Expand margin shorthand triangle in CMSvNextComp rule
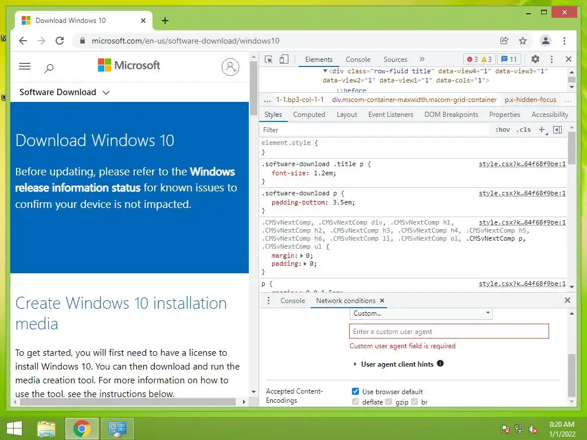587x440 pixels. pyautogui.click(x=302, y=256)
